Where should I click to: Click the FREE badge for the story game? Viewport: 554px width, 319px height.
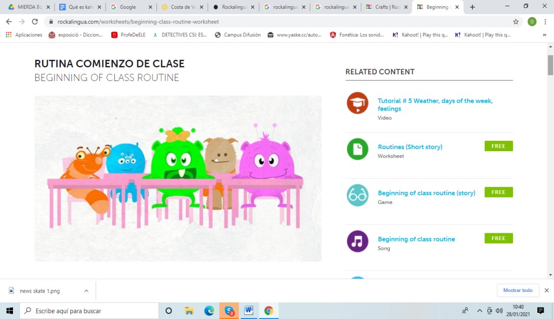[498, 192]
